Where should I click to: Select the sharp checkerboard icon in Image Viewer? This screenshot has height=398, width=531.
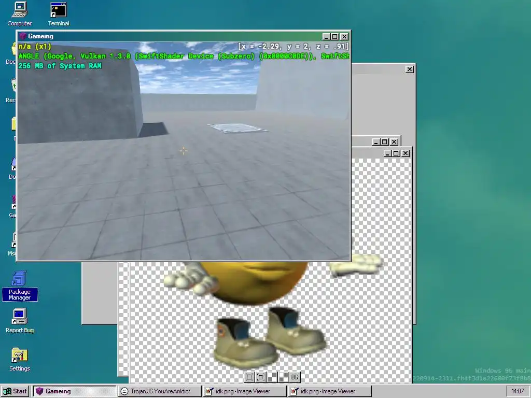tap(272, 377)
